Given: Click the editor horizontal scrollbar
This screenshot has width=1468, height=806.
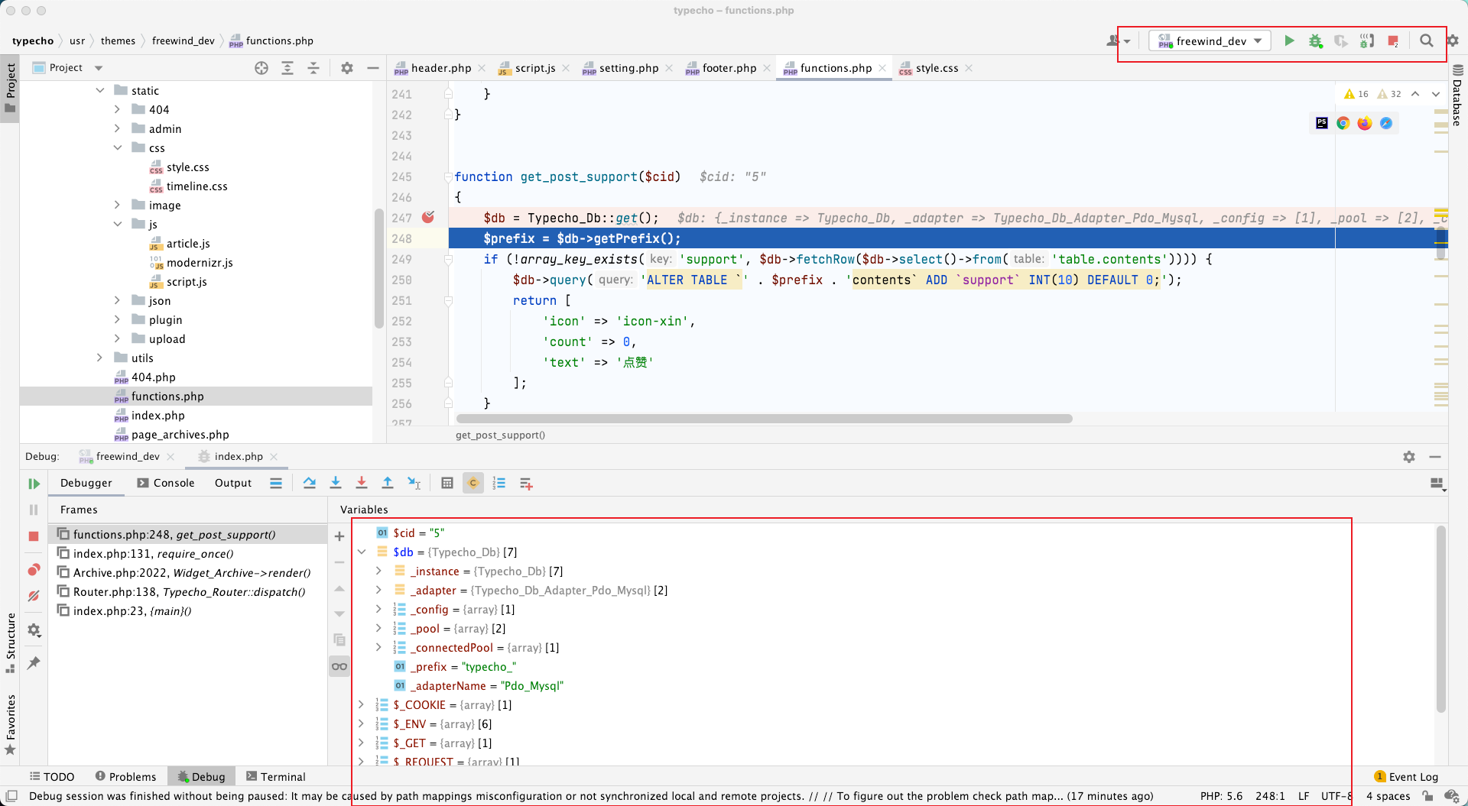Looking at the screenshot, I should (x=764, y=419).
